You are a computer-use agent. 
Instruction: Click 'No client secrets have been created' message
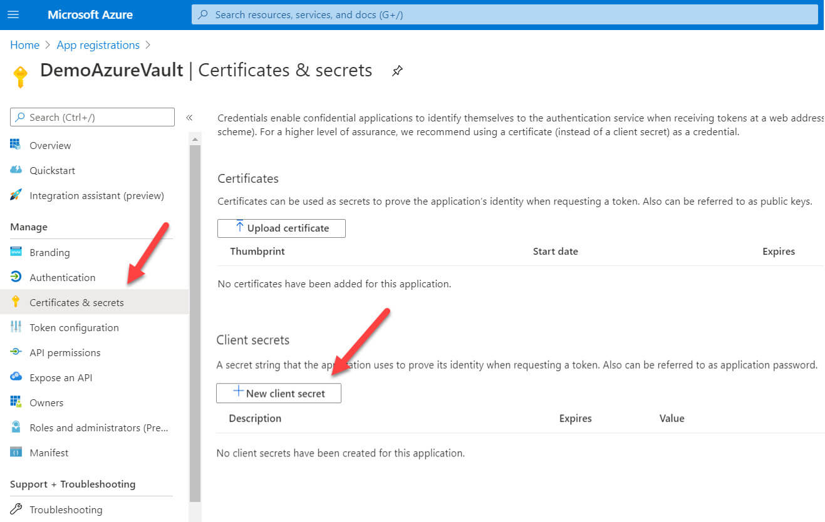[x=340, y=453]
